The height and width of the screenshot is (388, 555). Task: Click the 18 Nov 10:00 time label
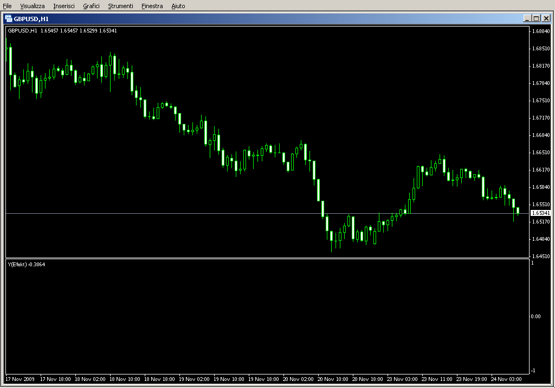point(125,379)
